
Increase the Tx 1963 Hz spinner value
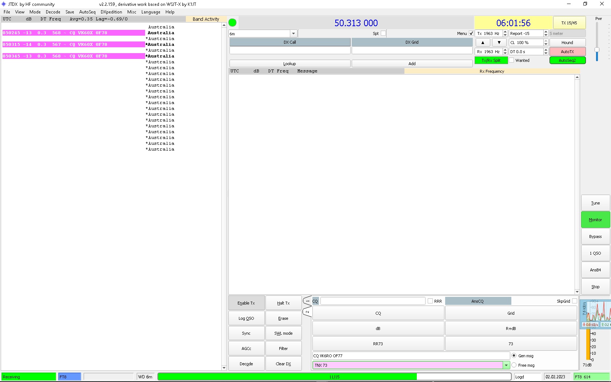click(505, 32)
